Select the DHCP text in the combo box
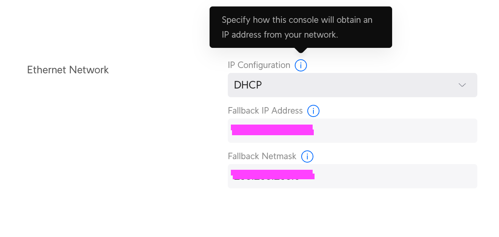Viewport: 499px width, 237px height. (x=248, y=85)
